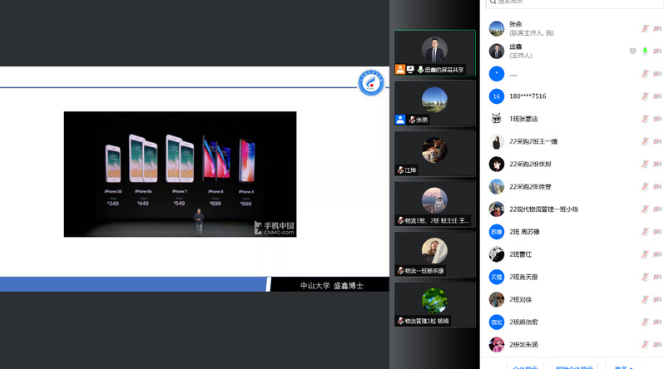Viewport: 664px width, 369px height.
Task: Click the muted mic icon for 22现代物流管理一班 member
Action: [x=645, y=209]
